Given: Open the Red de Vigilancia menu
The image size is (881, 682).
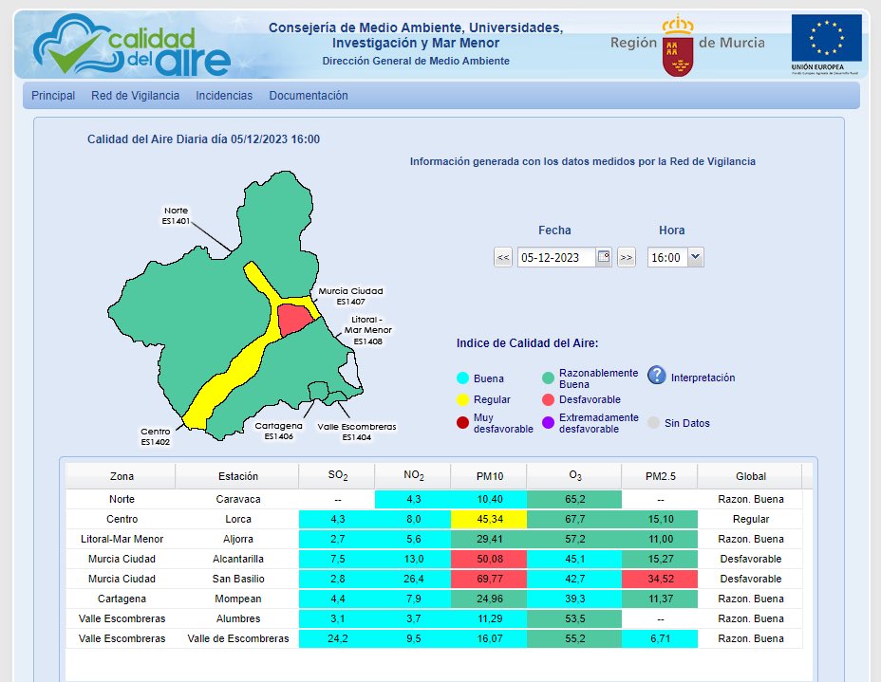Looking at the screenshot, I should tap(135, 96).
